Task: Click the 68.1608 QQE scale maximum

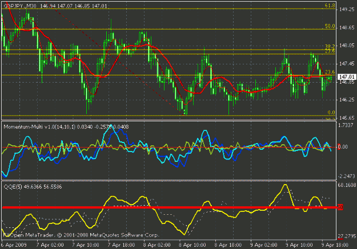Action: pyautogui.click(x=347, y=185)
